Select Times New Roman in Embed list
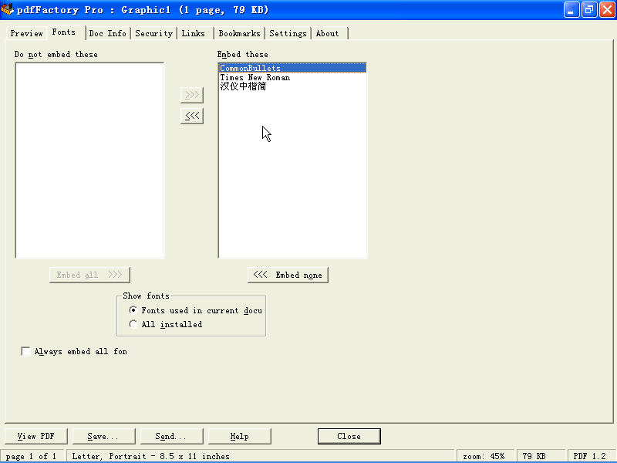Image resolution: width=617 pixels, height=463 pixels. [292, 78]
